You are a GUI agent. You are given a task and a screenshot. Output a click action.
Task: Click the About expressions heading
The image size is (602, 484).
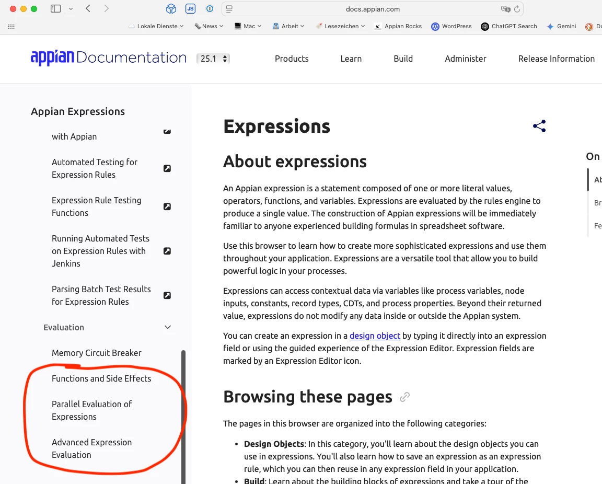[x=295, y=162]
